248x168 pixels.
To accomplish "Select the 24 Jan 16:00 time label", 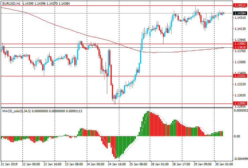I will point(117,164).
